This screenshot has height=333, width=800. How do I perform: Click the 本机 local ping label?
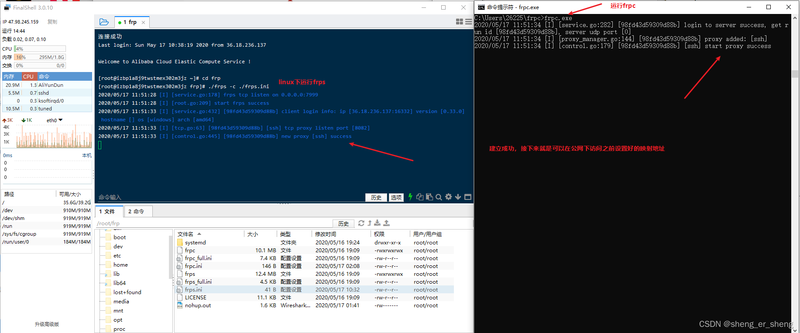tap(87, 155)
